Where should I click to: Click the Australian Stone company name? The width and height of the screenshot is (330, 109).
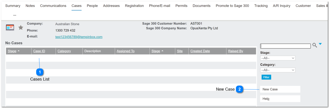tap(67, 24)
